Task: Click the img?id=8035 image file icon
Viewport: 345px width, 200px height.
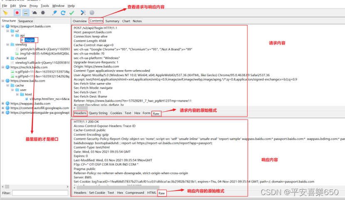Action: [x=17, y=54]
